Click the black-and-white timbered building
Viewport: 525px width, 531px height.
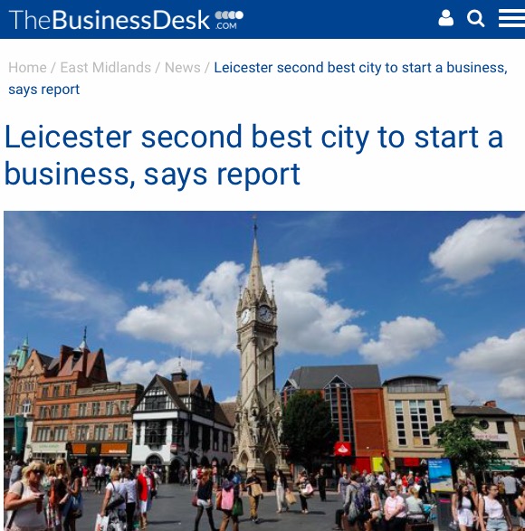(x=178, y=420)
